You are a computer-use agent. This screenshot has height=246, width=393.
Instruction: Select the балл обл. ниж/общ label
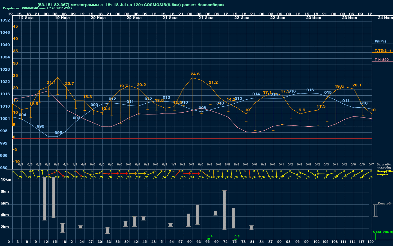(x=384, y=166)
